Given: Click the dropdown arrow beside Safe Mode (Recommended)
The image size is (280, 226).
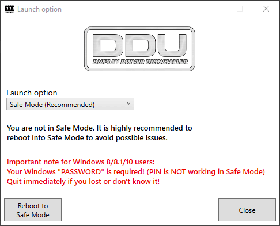Looking at the screenshot, I should (x=128, y=104).
